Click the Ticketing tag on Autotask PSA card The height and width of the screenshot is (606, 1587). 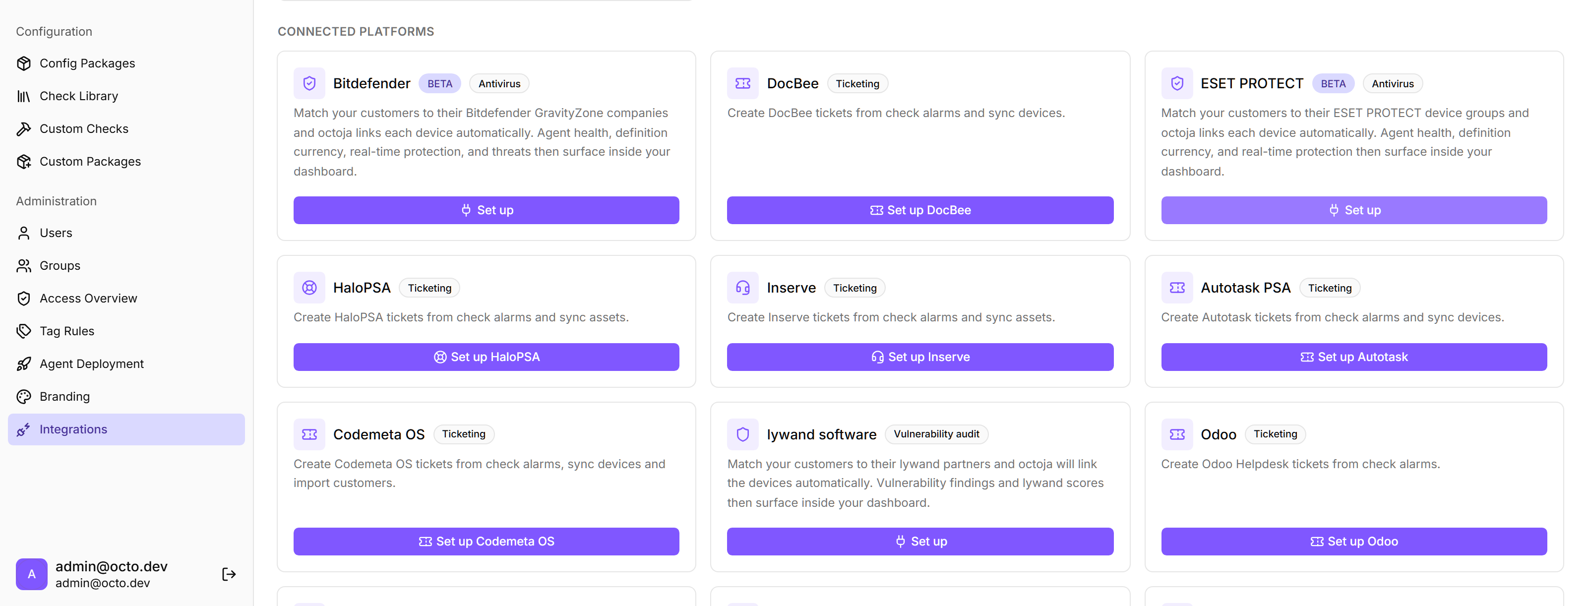1330,288
